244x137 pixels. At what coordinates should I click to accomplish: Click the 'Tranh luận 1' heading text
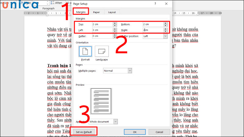click(59, 65)
